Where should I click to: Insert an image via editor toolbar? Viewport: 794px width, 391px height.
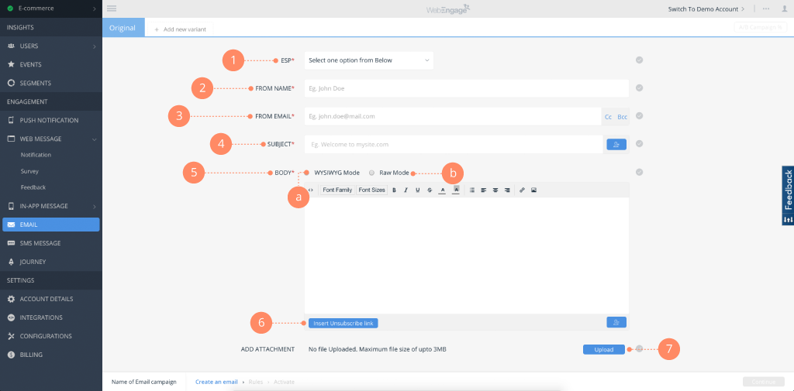point(533,190)
